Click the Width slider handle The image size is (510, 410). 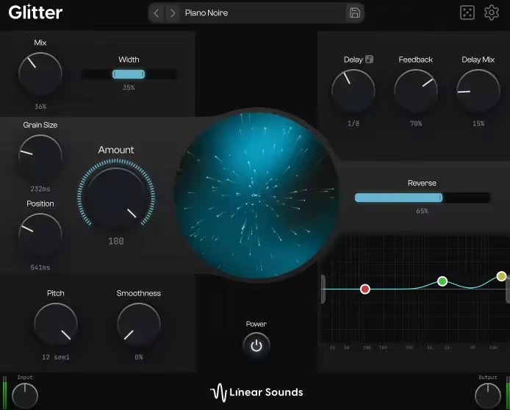(129, 74)
